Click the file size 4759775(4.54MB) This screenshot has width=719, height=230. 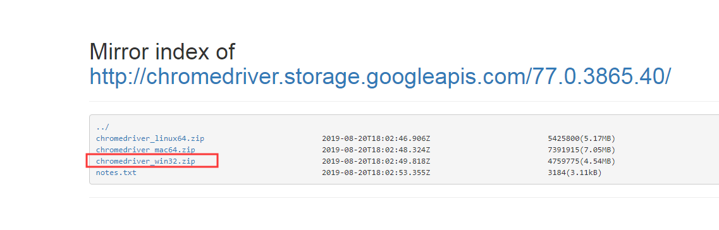pos(581,161)
